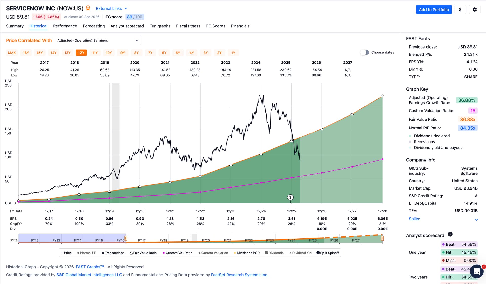Select the 5Y time range button
Viewport: 486px width, 284px height.
click(x=178, y=53)
